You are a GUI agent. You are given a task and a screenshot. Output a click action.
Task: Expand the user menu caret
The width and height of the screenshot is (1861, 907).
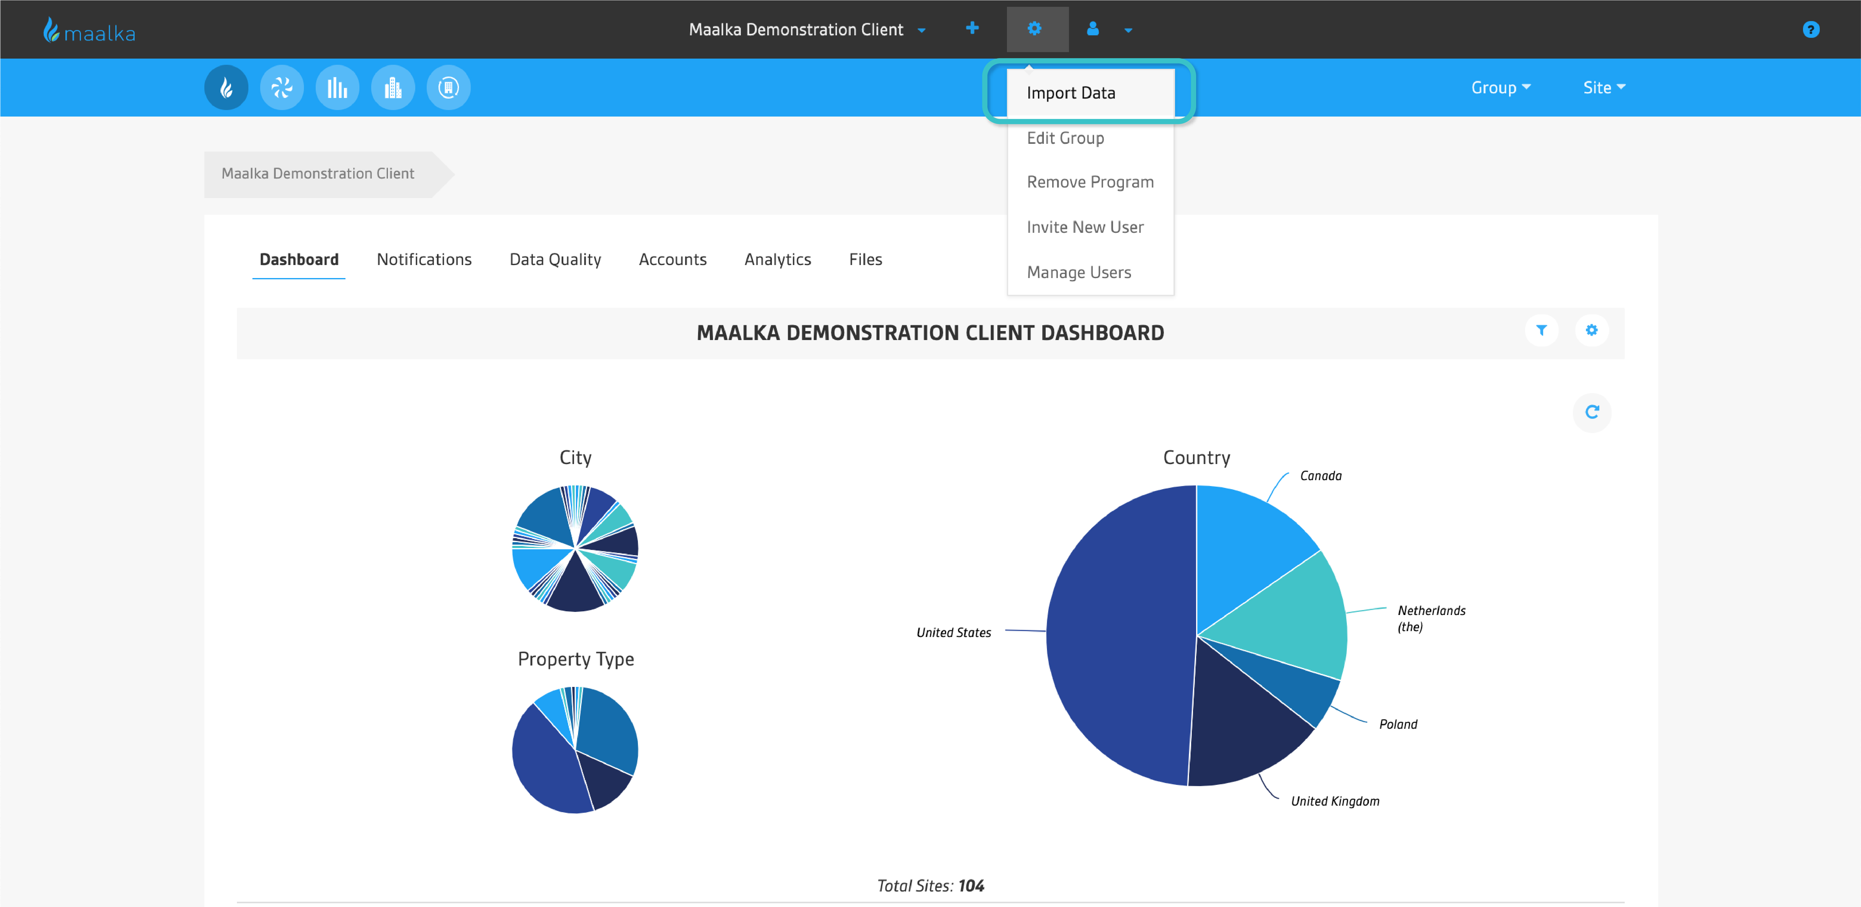[1129, 30]
